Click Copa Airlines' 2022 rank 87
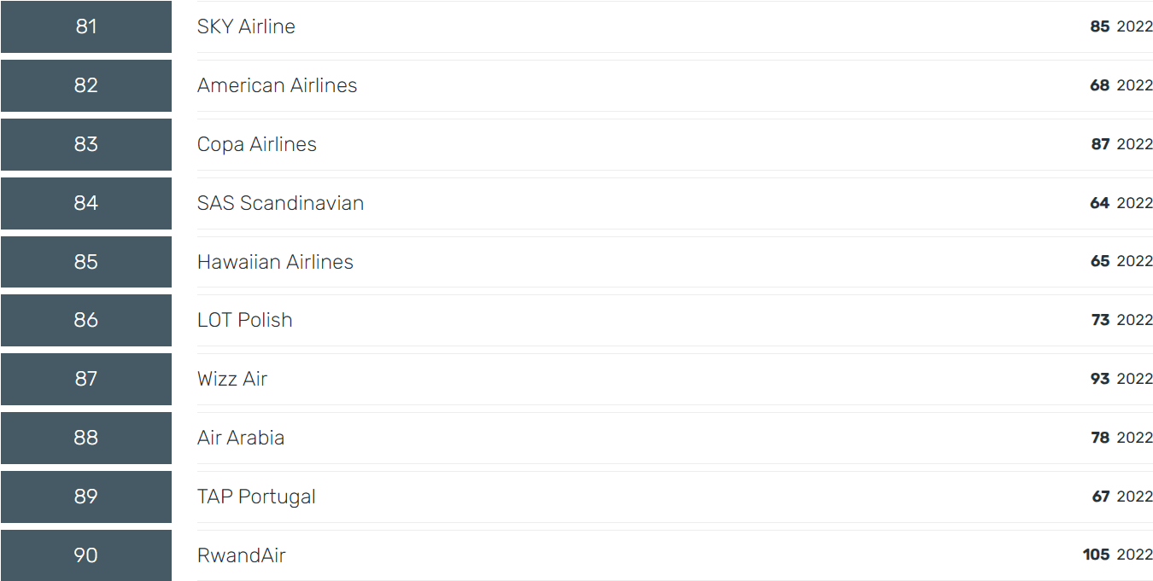 click(x=1100, y=144)
